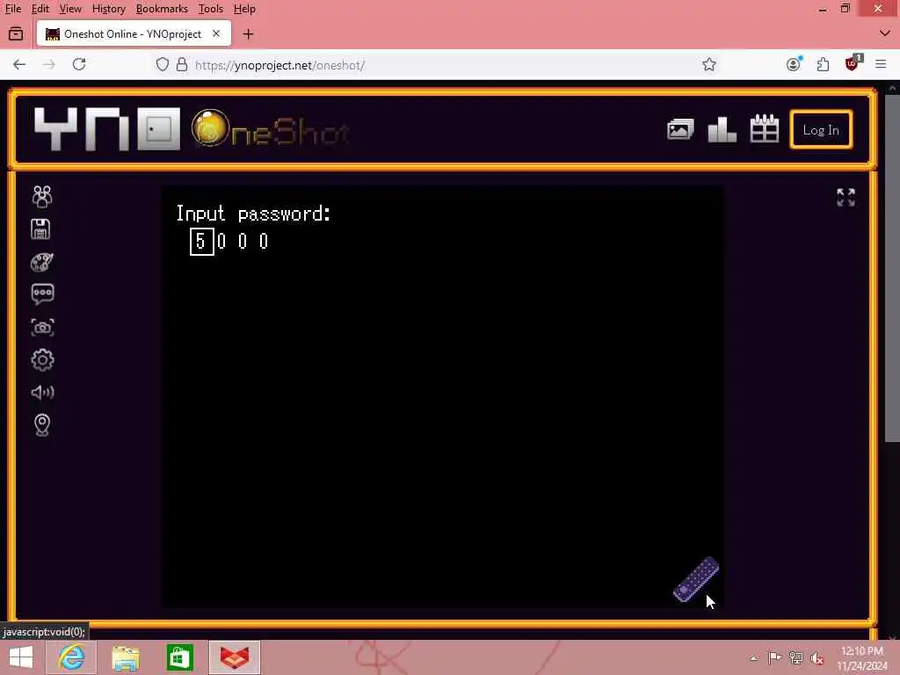Viewport: 900px width, 675px height.
Task: Open the Help menu
Action: click(x=244, y=9)
